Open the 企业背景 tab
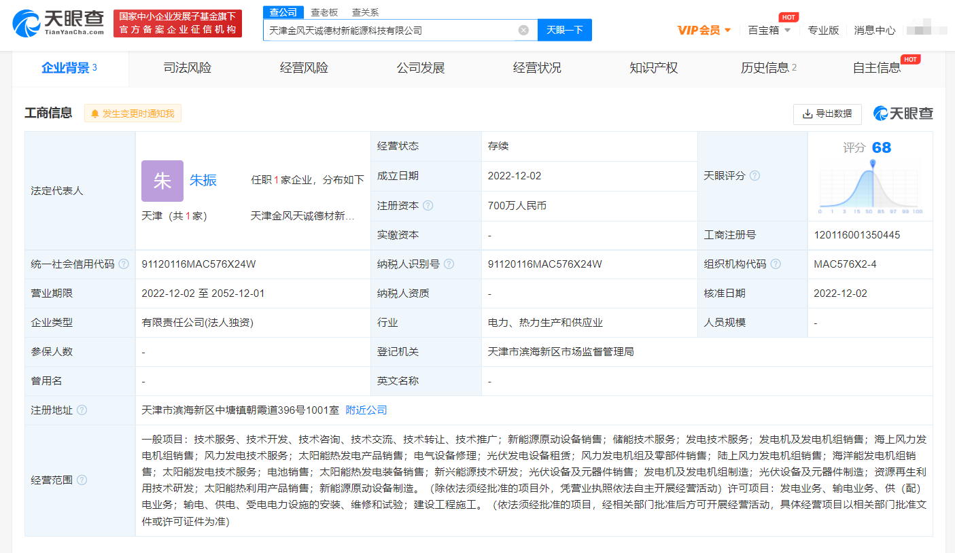 [x=70, y=68]
